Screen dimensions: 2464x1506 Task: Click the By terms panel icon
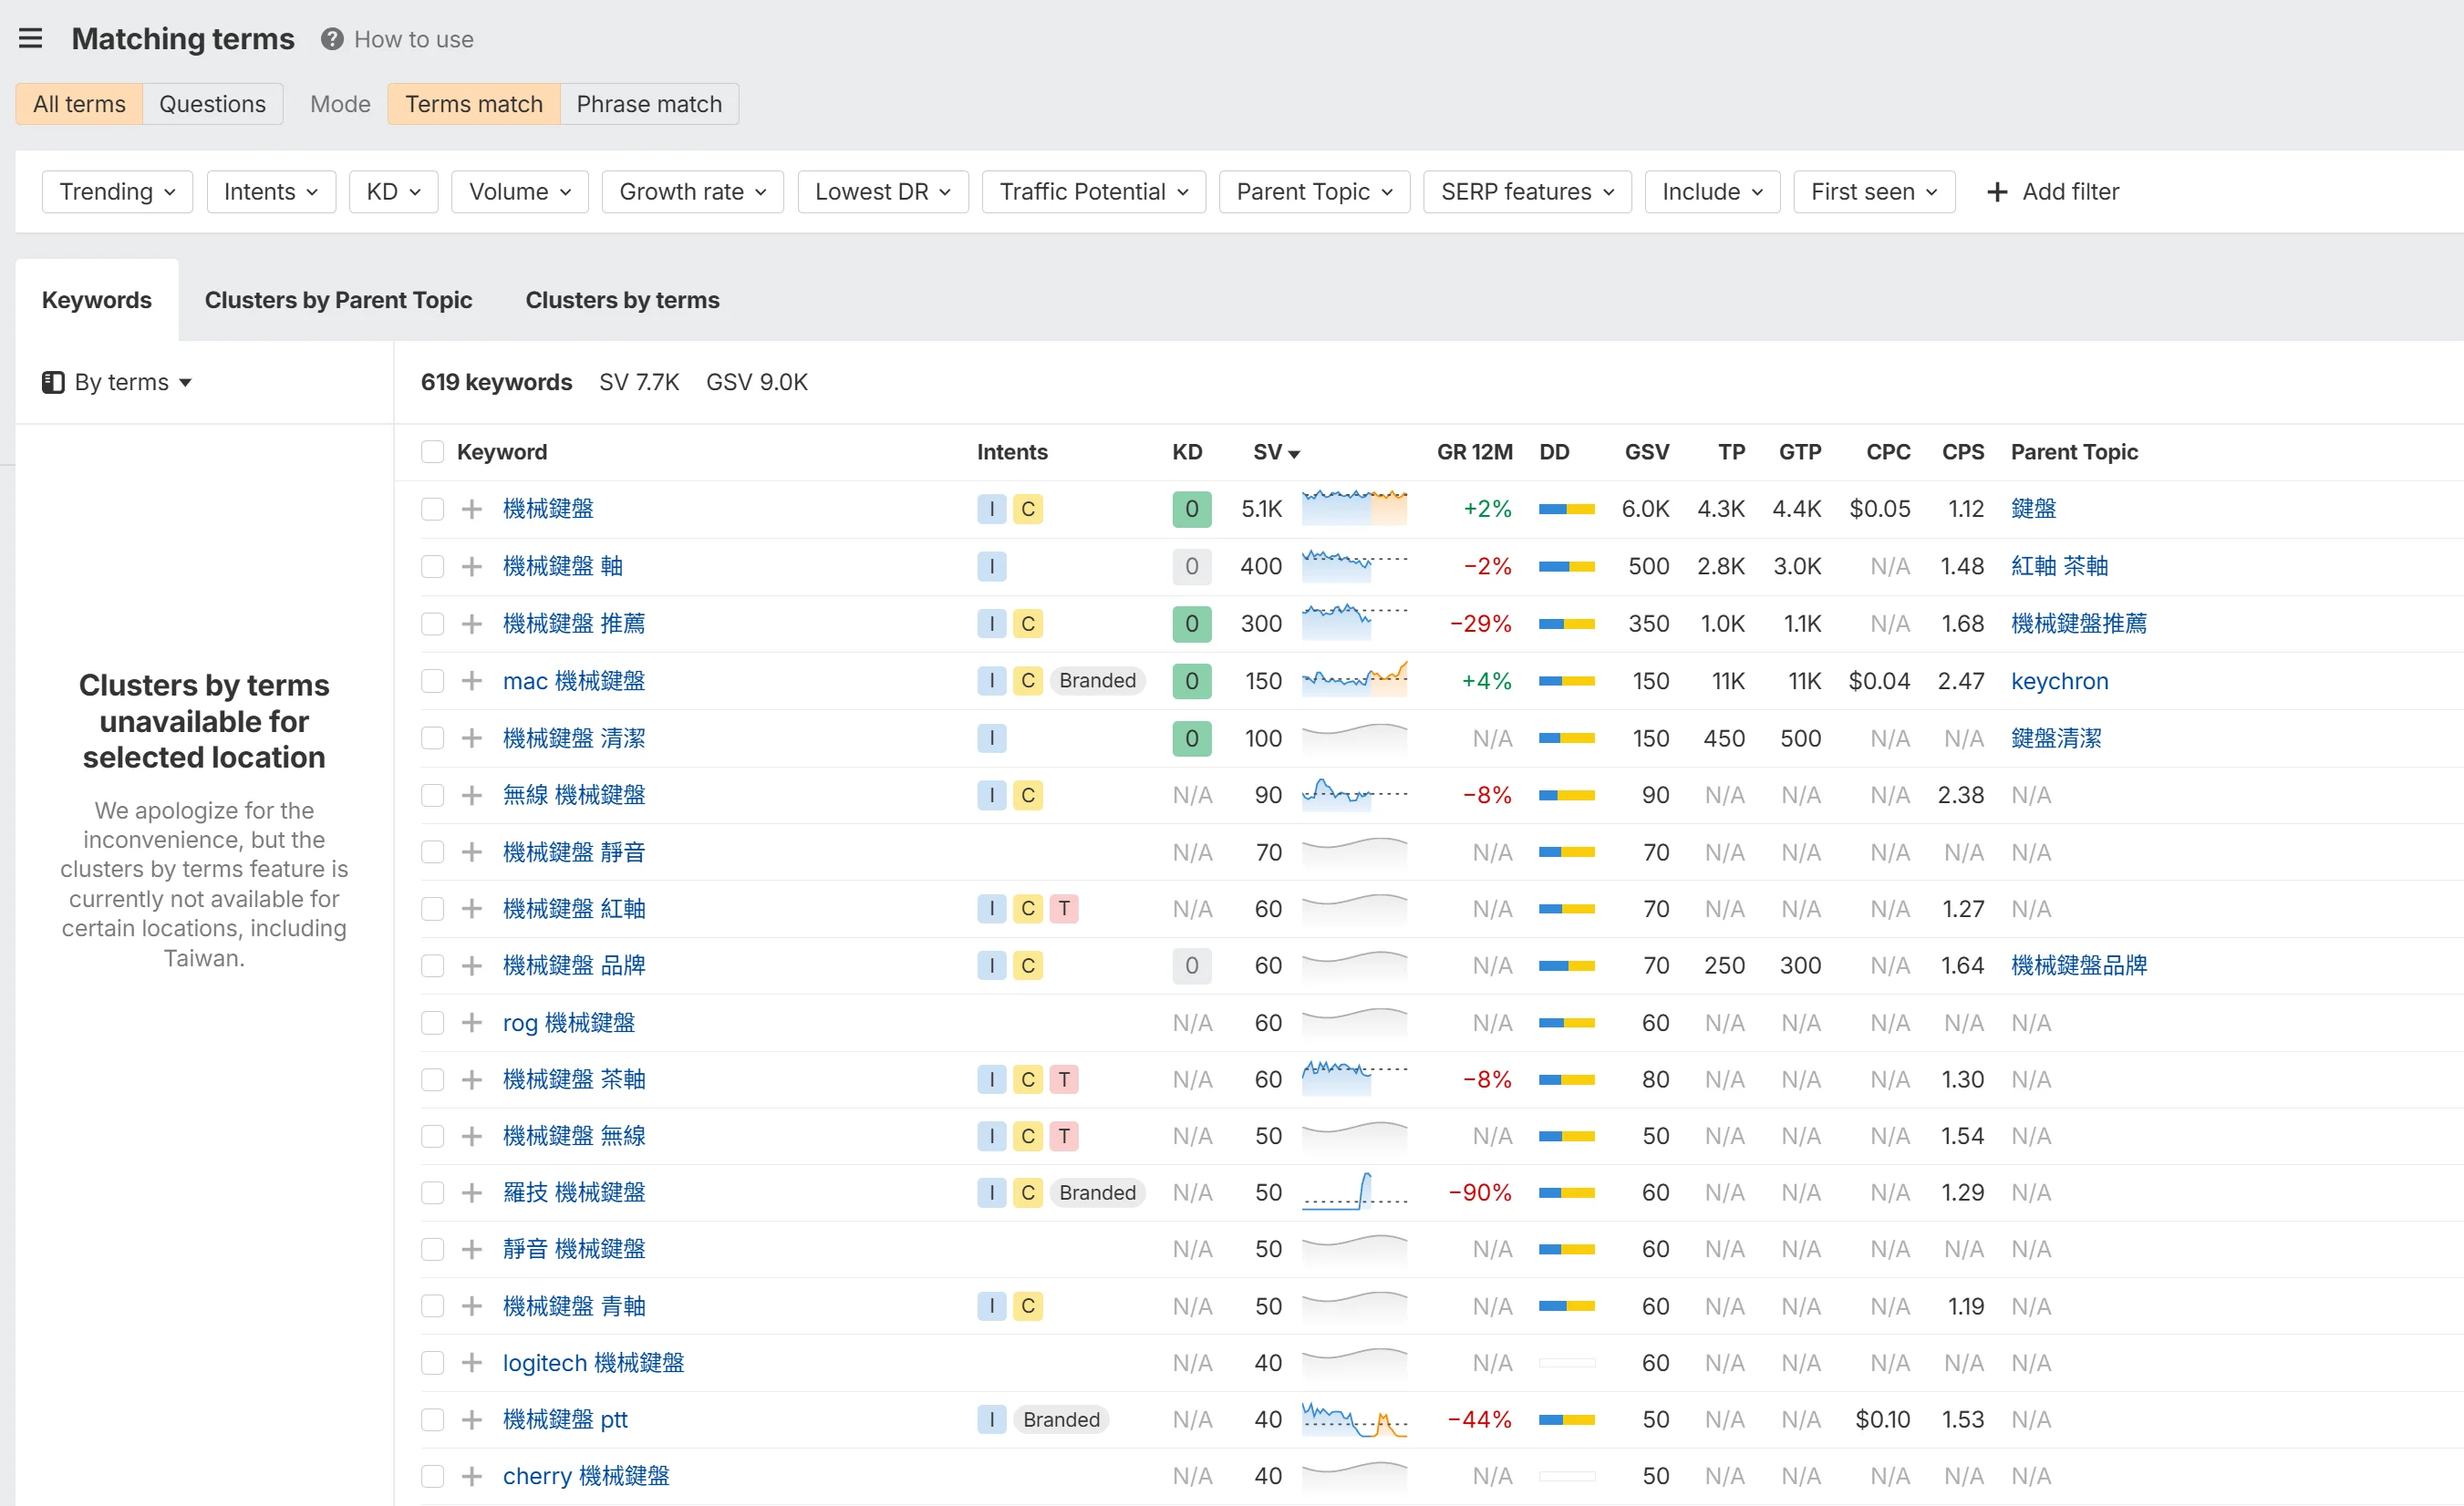53,382
